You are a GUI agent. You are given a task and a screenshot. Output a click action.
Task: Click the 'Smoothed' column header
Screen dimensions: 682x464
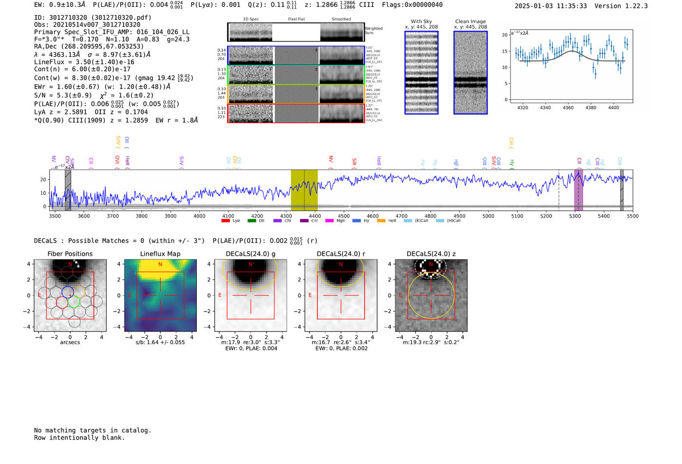pyautogui.click(x=341, y=19)
